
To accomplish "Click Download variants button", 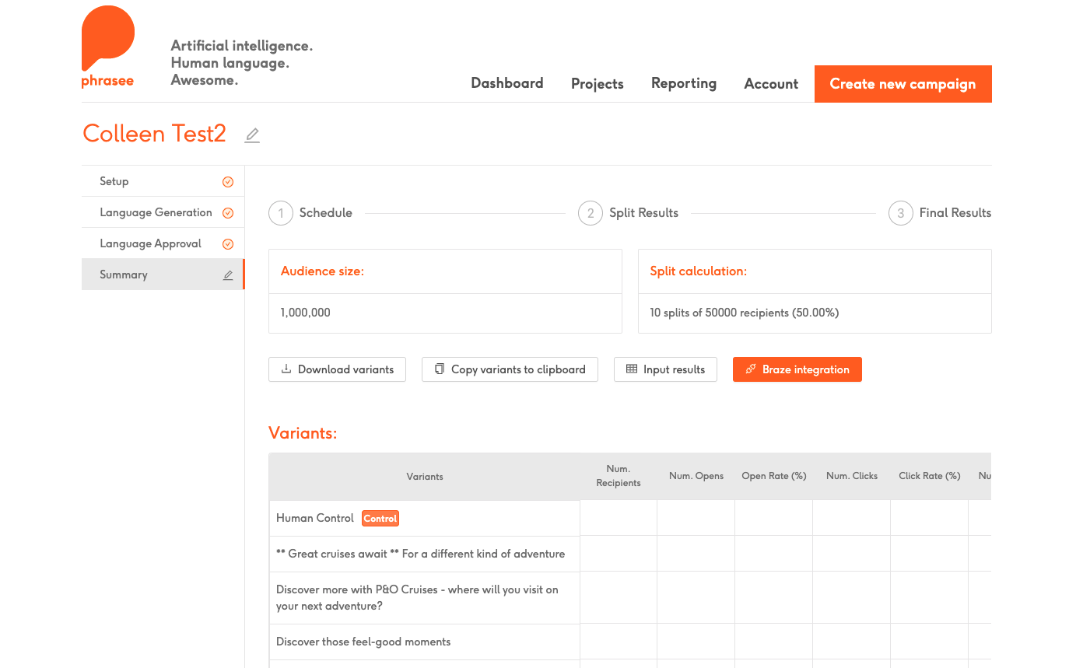I will [337, 369].
